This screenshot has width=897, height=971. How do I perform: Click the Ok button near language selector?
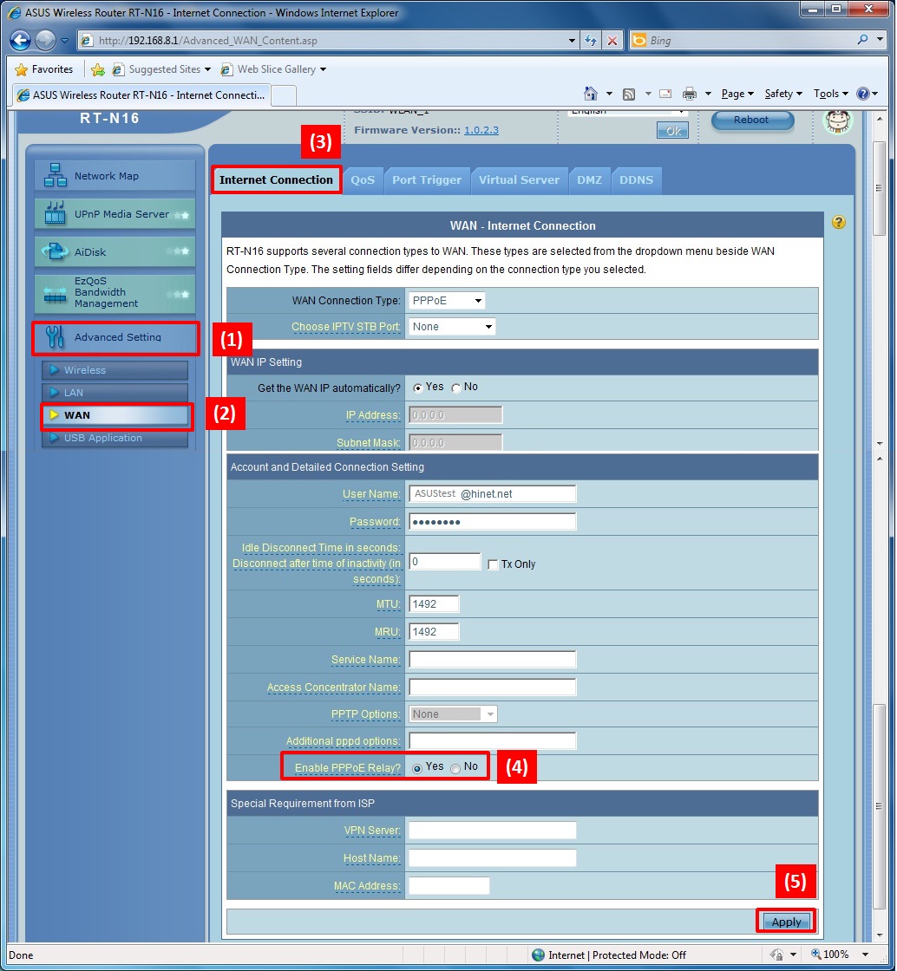coord(673,131)
